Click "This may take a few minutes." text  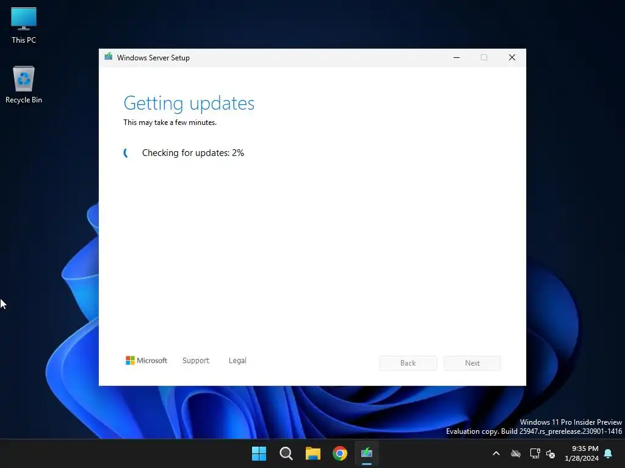[170, 122]
